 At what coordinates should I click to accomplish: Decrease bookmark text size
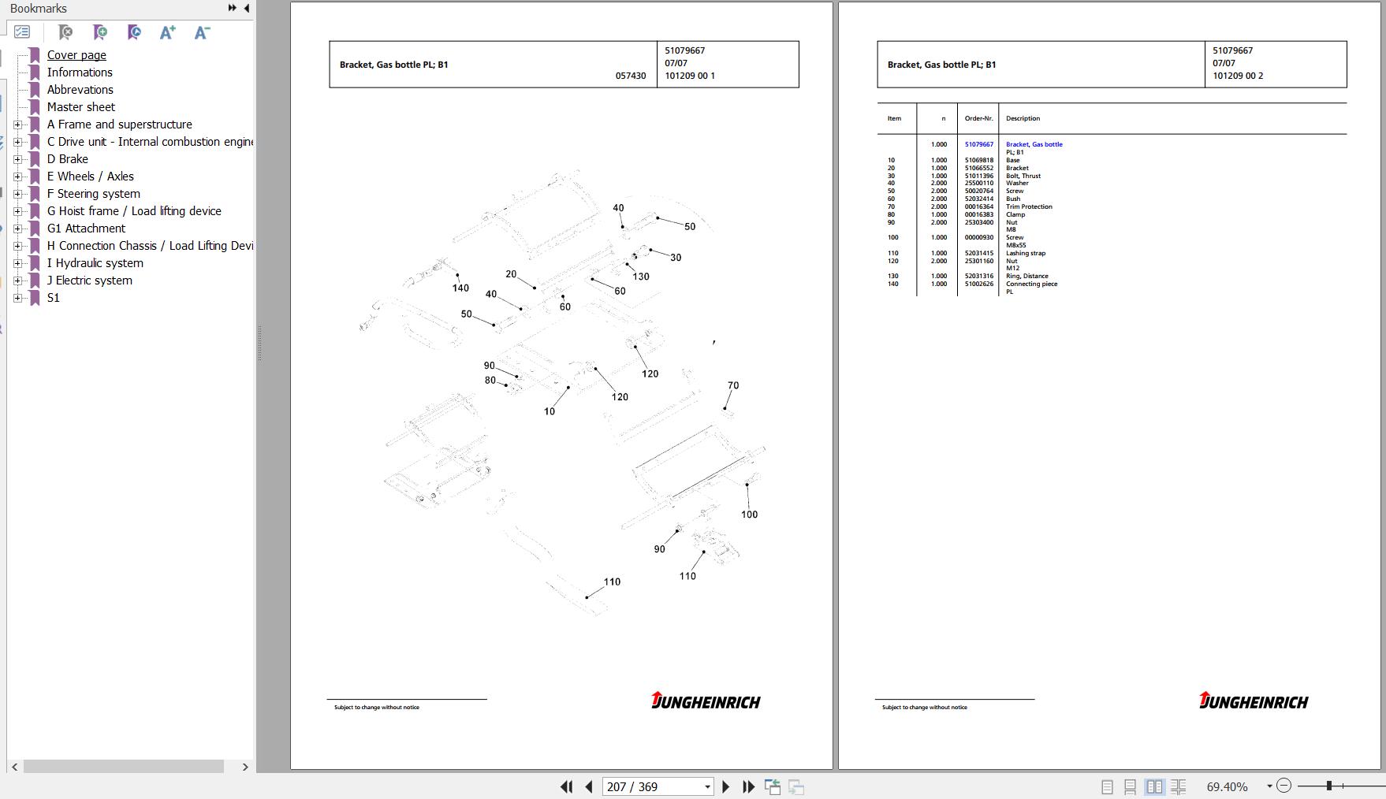pyautogui.click(x=202, y=32)
